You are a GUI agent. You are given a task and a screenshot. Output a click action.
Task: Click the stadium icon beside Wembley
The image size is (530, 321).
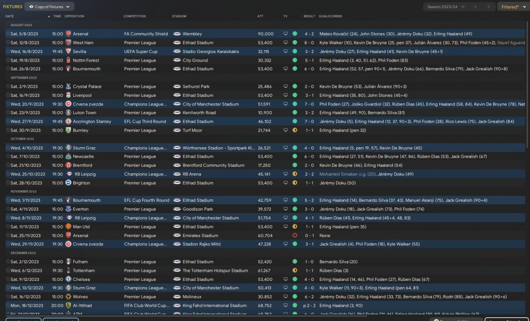(177, 34)
